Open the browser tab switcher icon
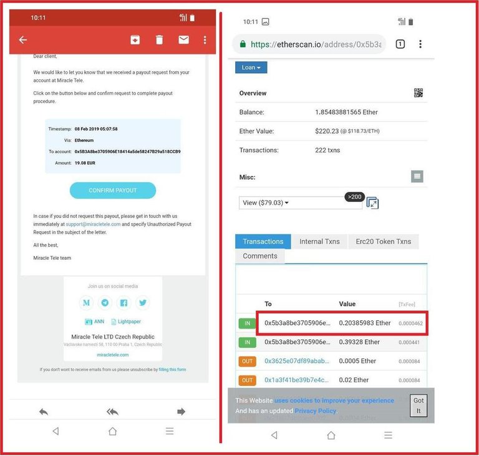The width and height of the screenshot is (479, 456). pos(400,44)
